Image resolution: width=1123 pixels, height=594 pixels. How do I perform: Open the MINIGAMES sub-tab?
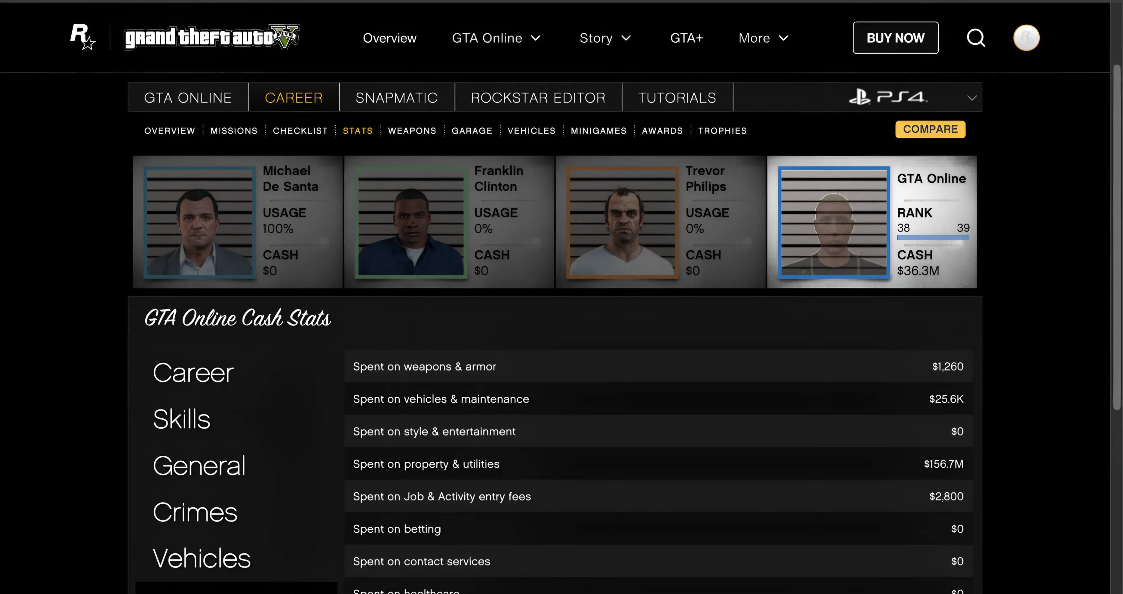(x=598, y=131)
